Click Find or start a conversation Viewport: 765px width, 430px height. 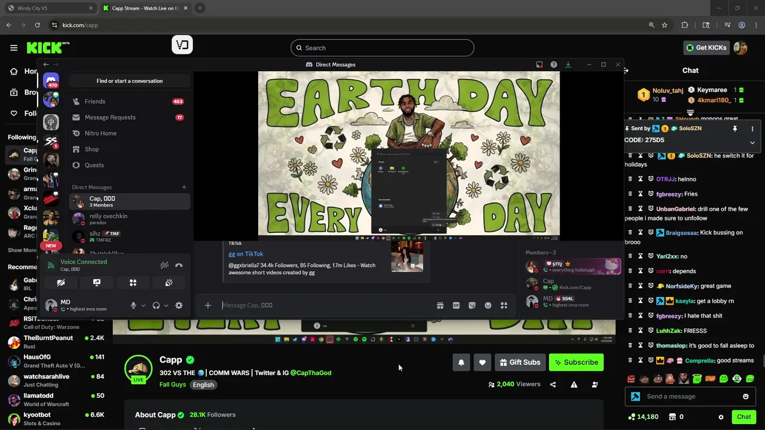pos(129,81)
